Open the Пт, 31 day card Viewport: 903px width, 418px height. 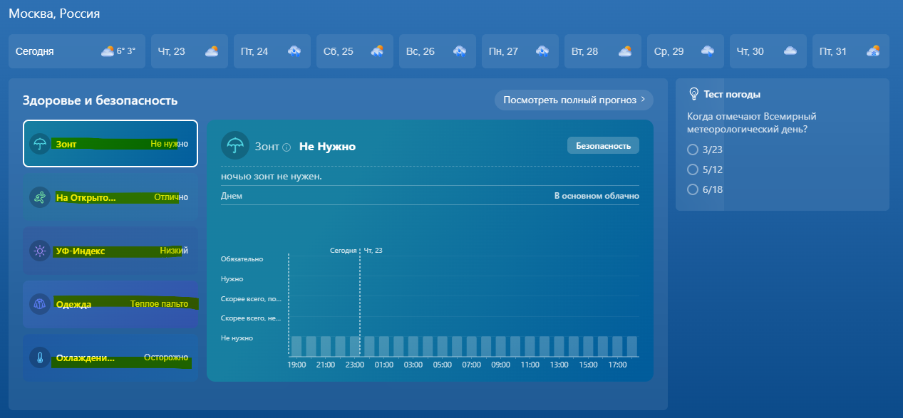pos(851,51)
